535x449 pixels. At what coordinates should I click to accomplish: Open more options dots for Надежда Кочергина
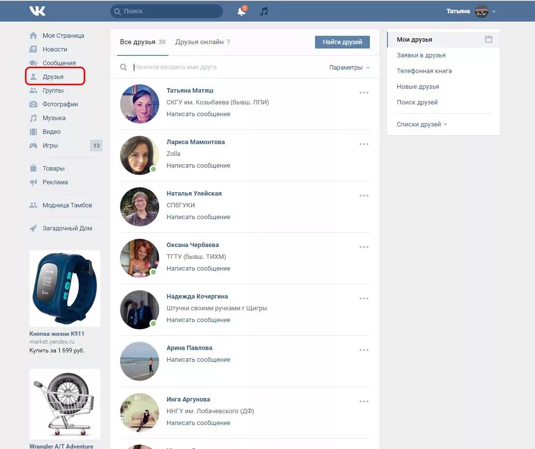click(364, 299)
